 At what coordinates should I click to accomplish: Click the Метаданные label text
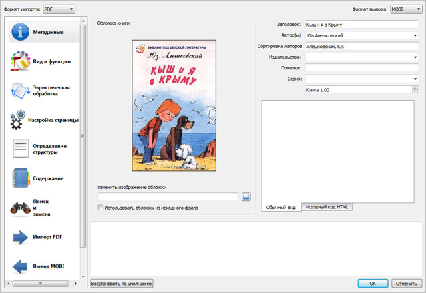48,32
